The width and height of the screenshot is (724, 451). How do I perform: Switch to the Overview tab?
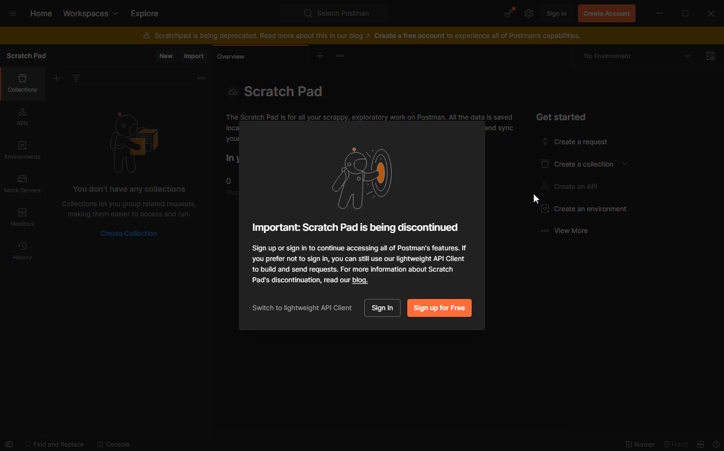231,56
